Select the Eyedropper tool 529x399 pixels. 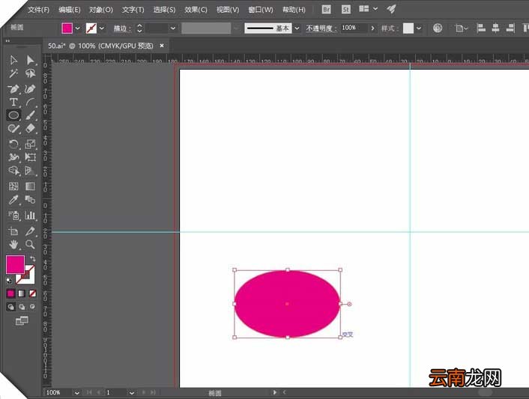click(x=13, y=200)
